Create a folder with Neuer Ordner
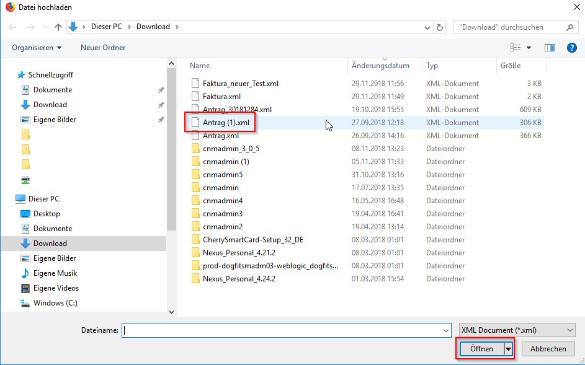 pos(103,48)
